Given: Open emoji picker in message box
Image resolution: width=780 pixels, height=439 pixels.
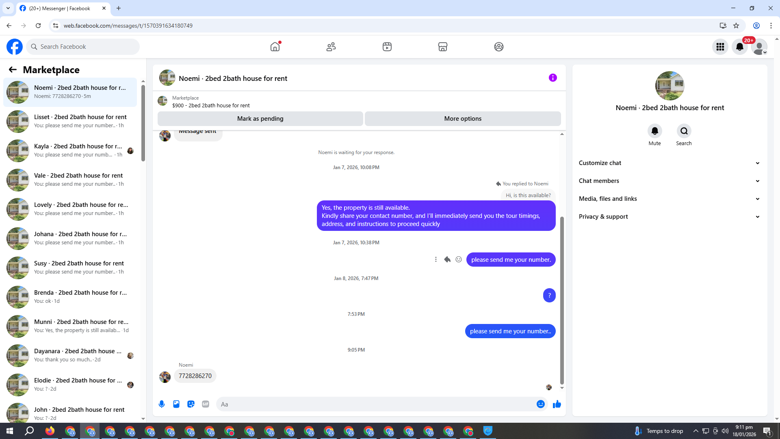Looking at the screenshot, I should click(540, 404).
